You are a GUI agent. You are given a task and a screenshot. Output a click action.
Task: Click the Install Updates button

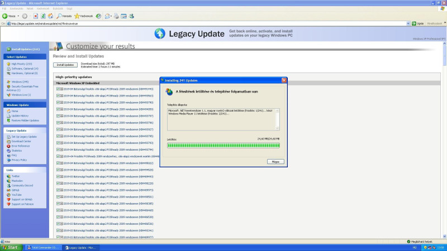65,65
